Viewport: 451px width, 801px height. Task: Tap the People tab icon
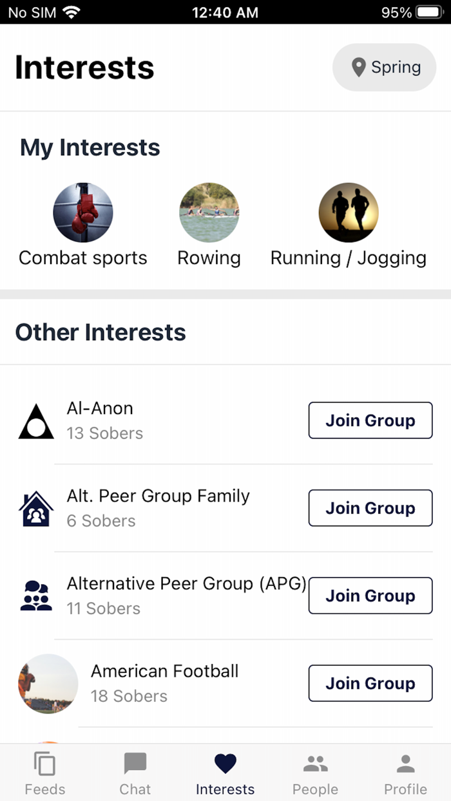[315, 763]
